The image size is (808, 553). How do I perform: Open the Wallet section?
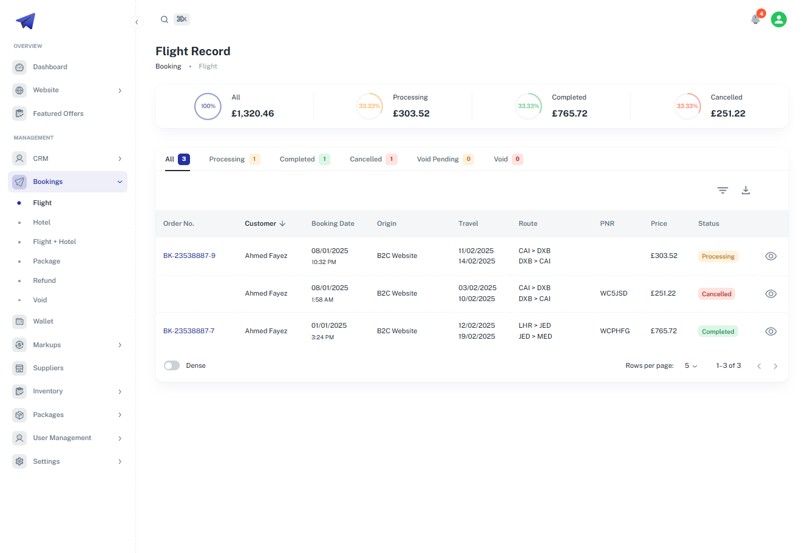pyautogui.click(x=67, y=321)
